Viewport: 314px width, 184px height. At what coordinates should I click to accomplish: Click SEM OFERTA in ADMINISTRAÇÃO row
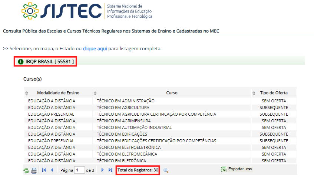pyautogui.click(x=274, y=101)
